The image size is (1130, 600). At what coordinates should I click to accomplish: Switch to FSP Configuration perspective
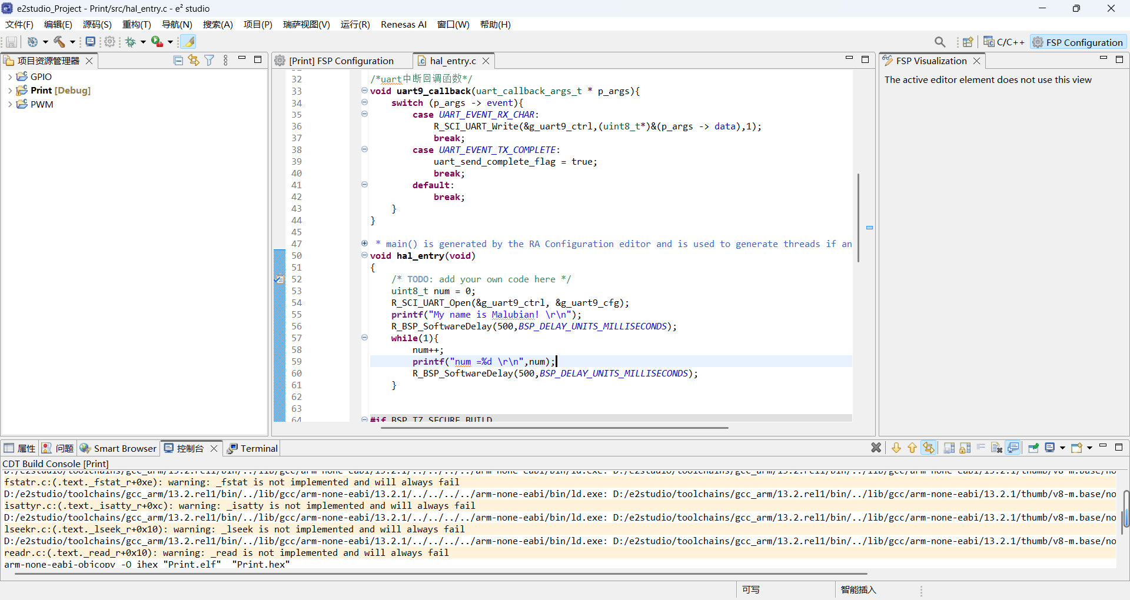(x=1078, y=42)
